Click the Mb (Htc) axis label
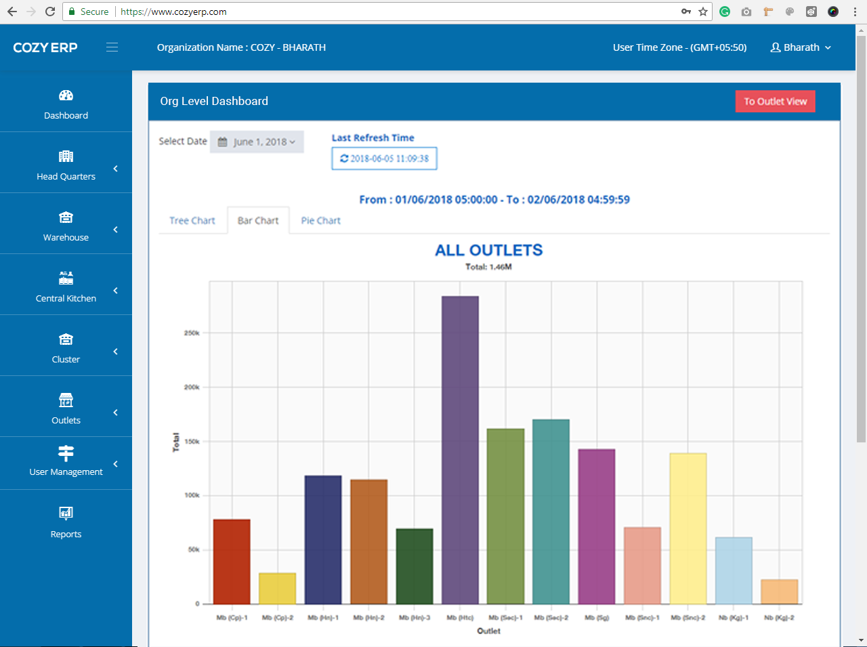 461,618
